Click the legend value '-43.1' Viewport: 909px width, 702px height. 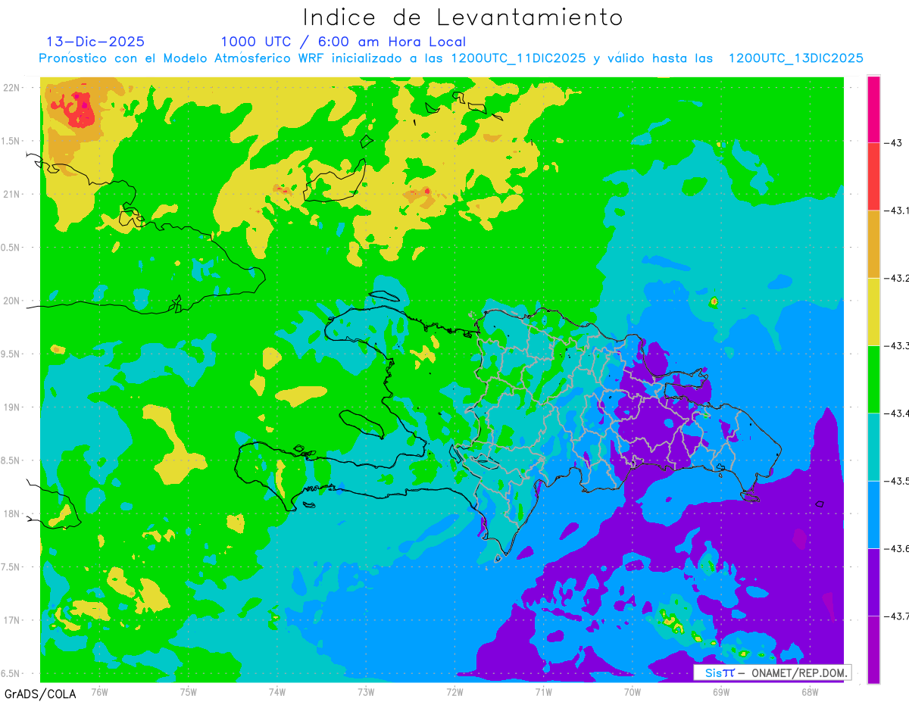click(897, 211)
